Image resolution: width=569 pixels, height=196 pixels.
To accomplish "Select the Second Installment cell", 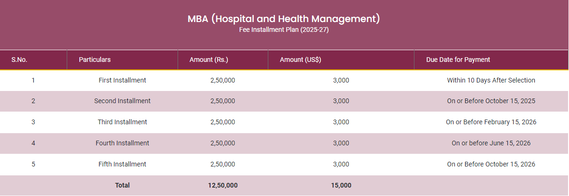I will point(122,101).
